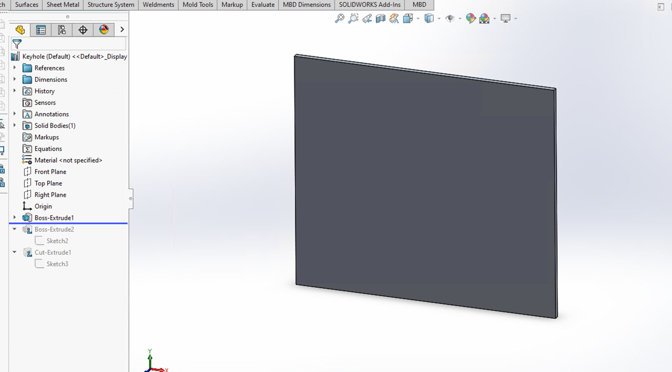Select Material not specified entry
This screenshot has width=672, height=372.
pos(69,160)
